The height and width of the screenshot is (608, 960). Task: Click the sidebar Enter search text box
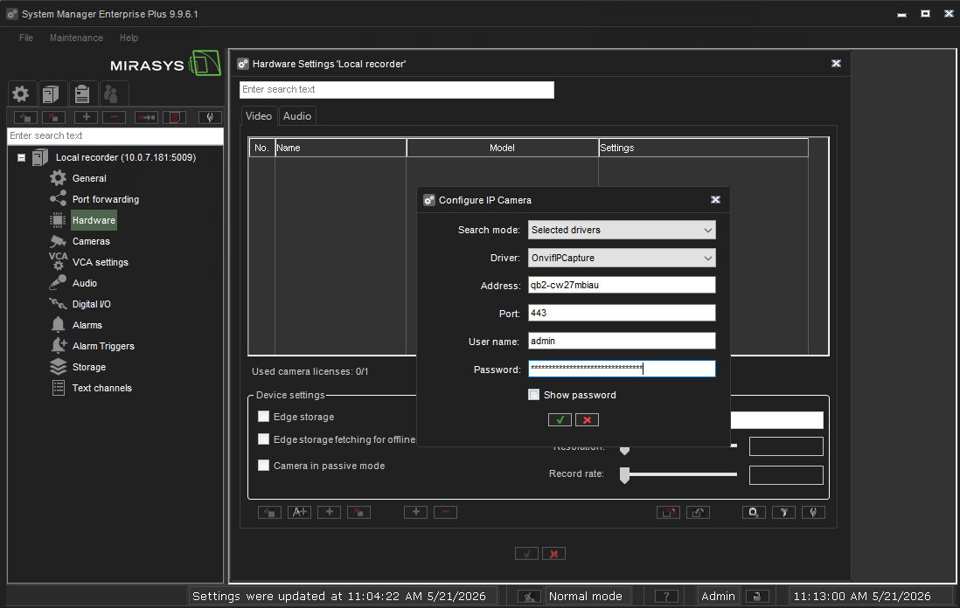(115, 135)
